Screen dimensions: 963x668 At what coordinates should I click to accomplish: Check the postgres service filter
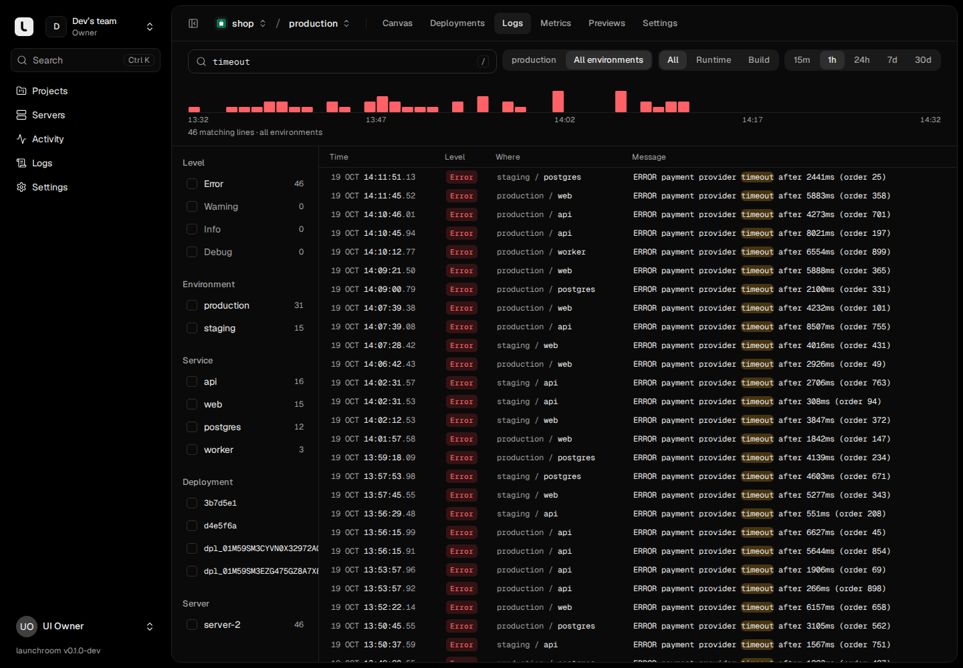coord(192,427)
